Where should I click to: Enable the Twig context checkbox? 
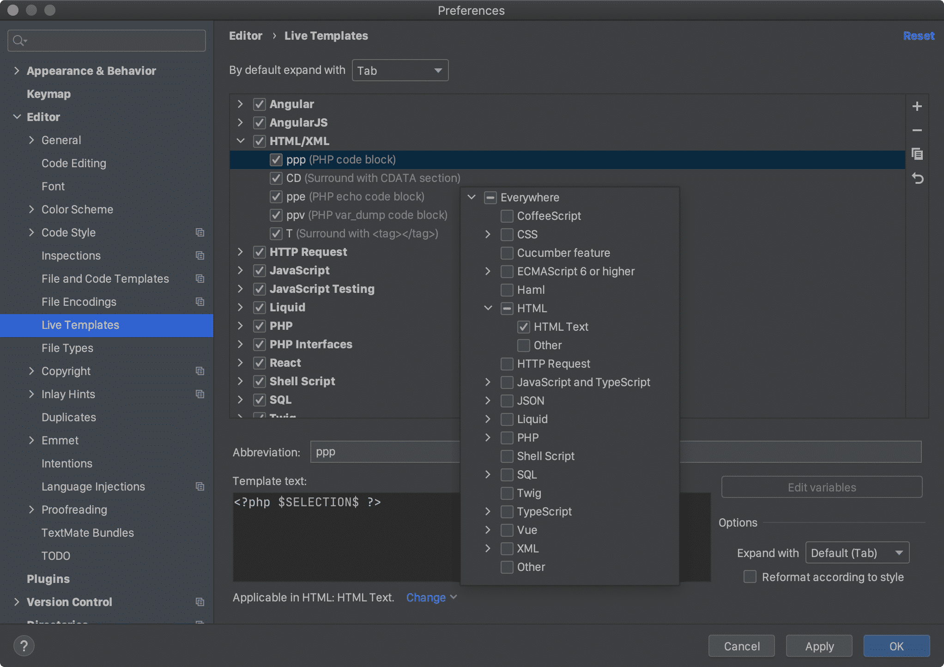tap(507, 493)
